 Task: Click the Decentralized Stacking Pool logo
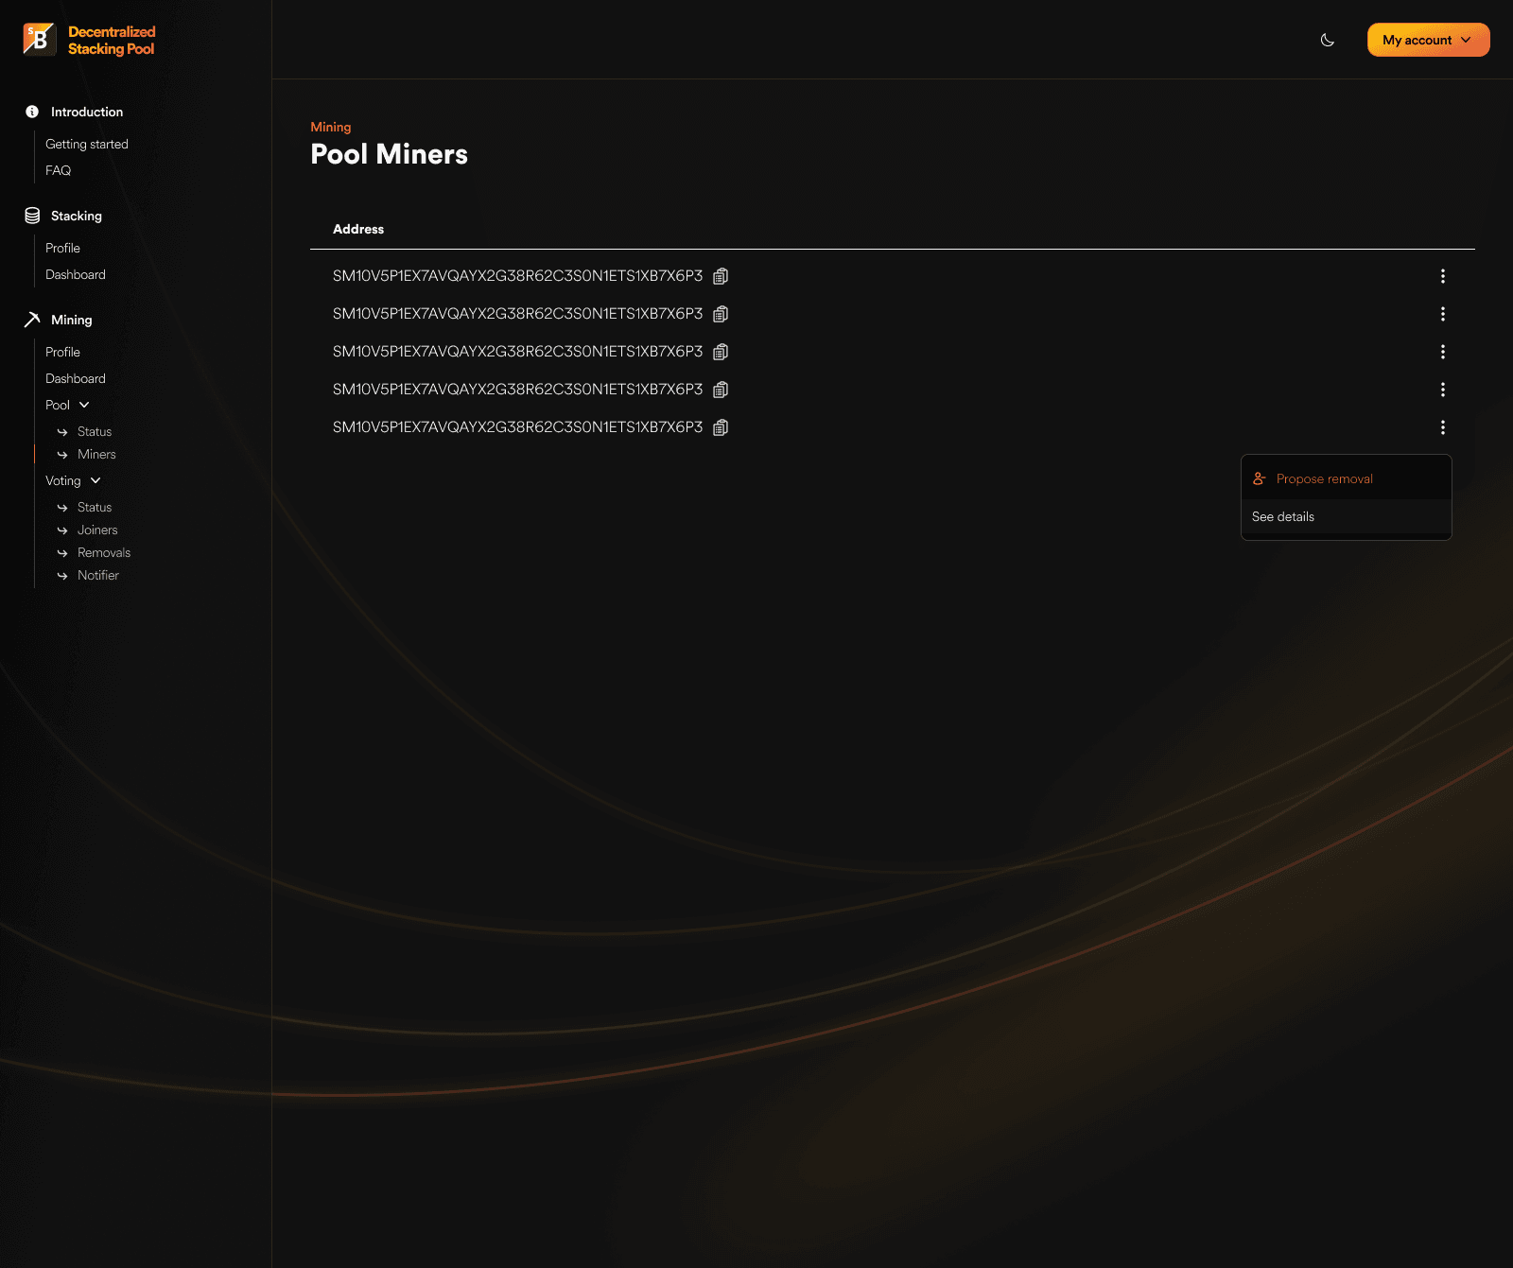coord(88,40)
